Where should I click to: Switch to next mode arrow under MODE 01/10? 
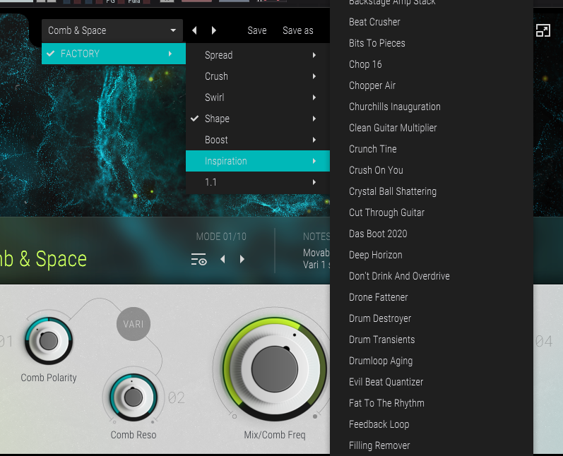242,259
